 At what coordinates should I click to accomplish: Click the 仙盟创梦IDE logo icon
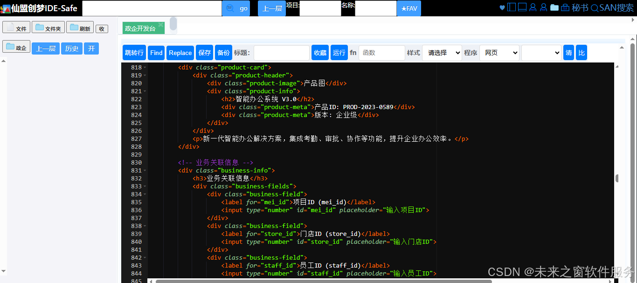pos(5,8)
